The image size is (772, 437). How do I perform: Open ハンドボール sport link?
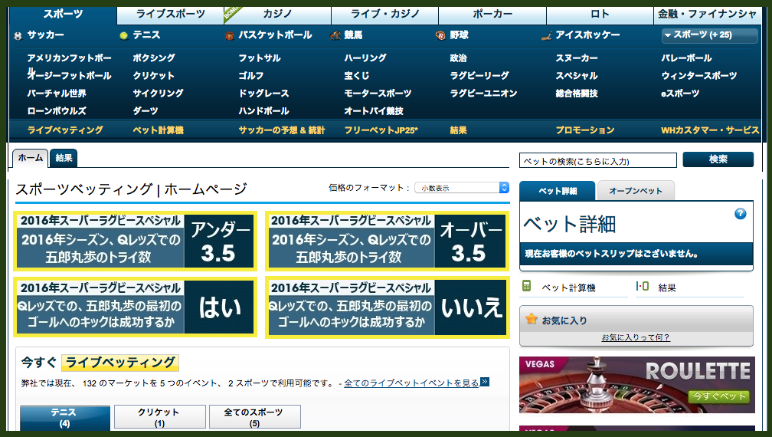tap(264, 111)
